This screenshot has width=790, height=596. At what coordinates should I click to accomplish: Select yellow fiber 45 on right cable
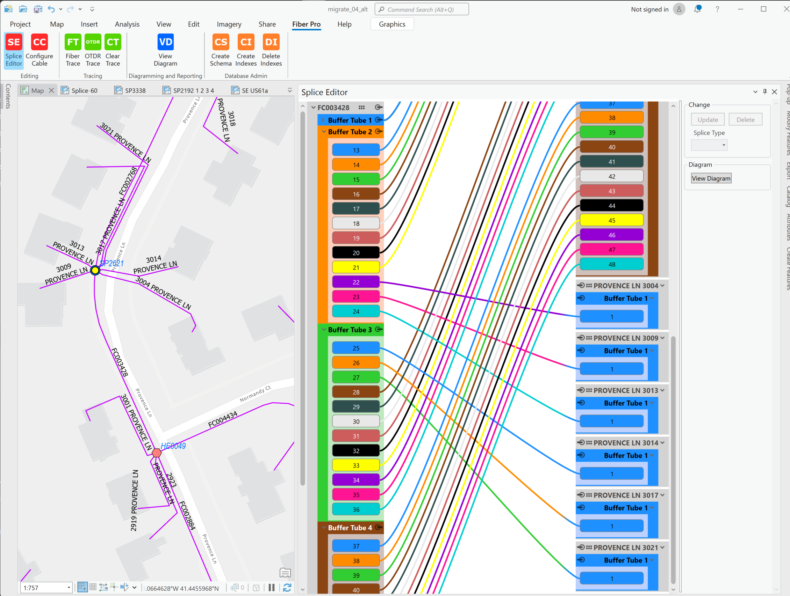pos(611,220)
